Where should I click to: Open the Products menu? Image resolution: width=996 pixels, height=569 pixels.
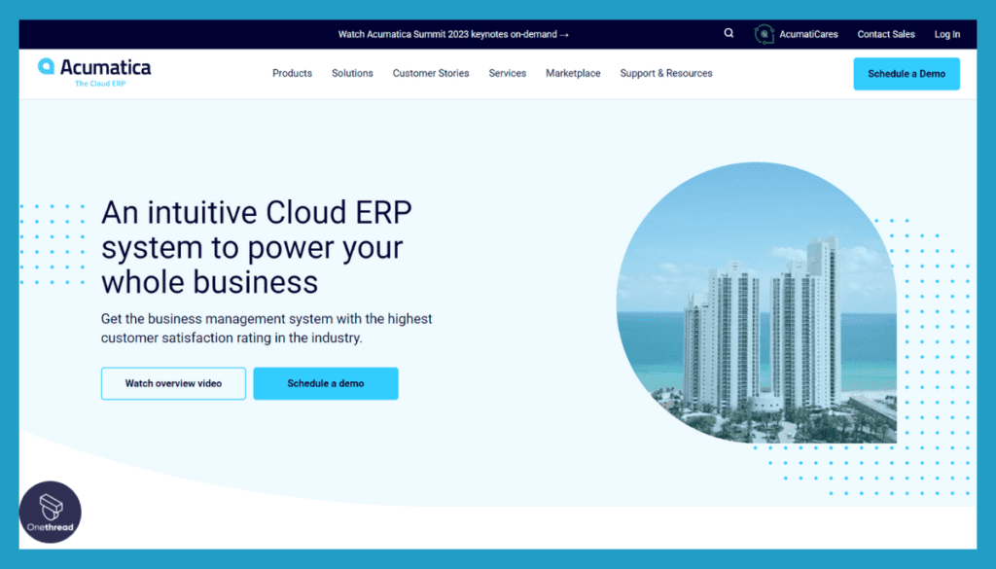(292, 73)
